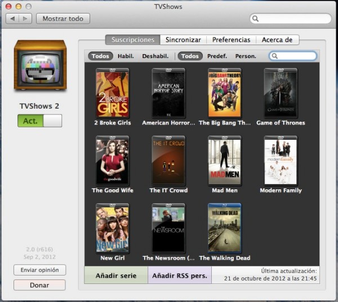The width and height of the screenshot is (338, 302).
Task: Toggle the Act. on/off switch
Action: 39,121
